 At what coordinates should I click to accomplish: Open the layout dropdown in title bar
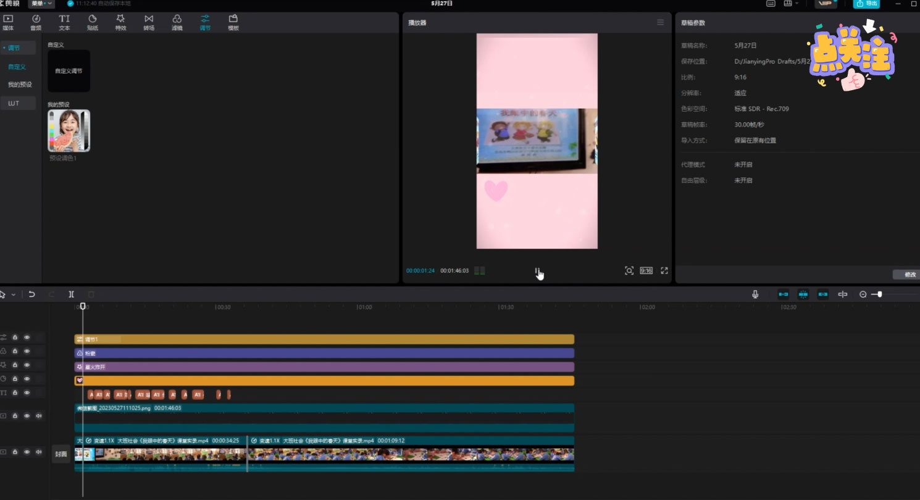[x=790, y=4]
